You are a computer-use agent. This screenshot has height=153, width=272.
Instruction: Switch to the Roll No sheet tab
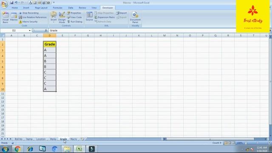tap(18, 139)
